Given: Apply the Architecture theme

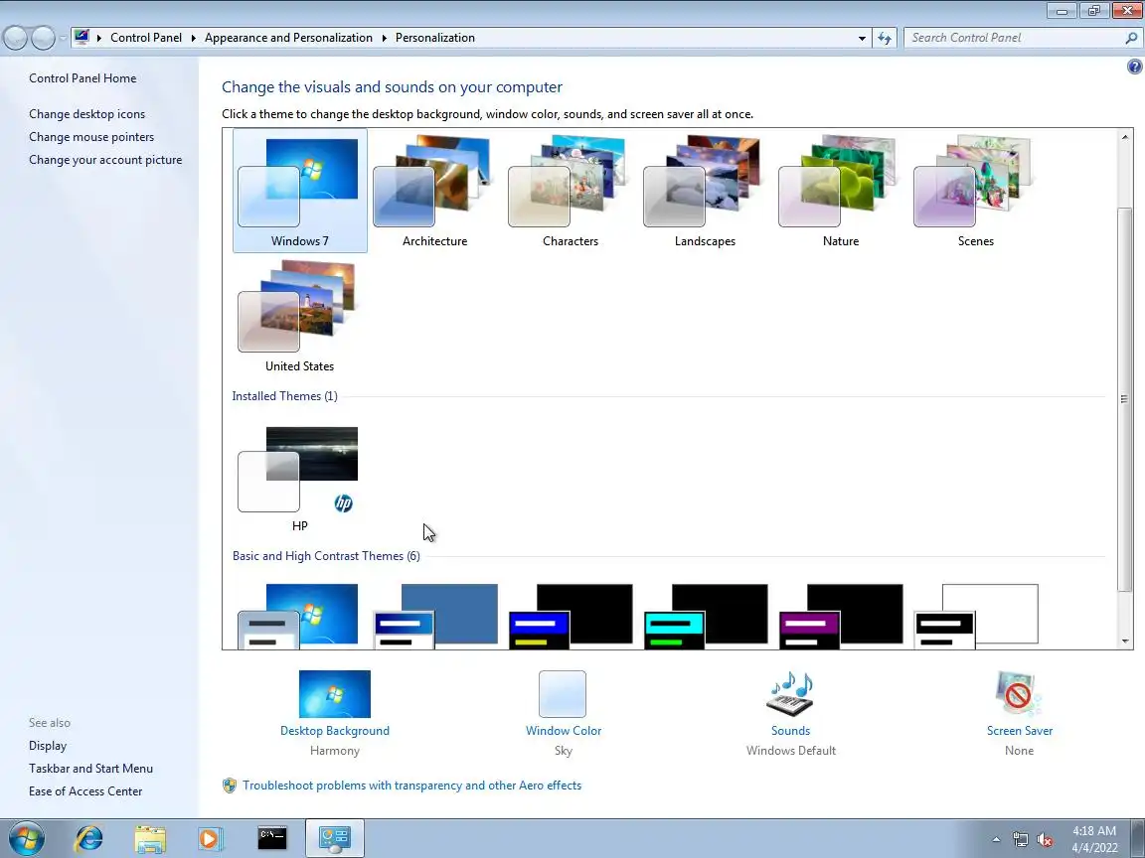Looking at the screenshot, I should click(434, 191).
